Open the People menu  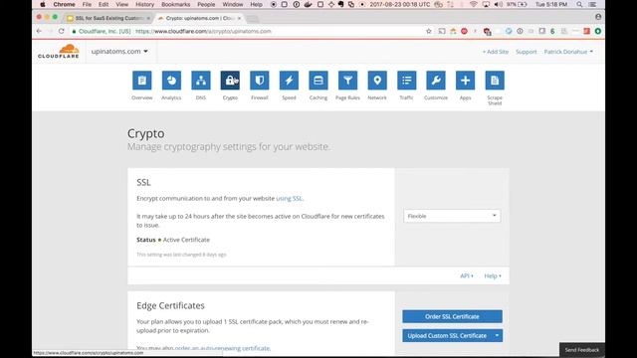click(206, 4)
